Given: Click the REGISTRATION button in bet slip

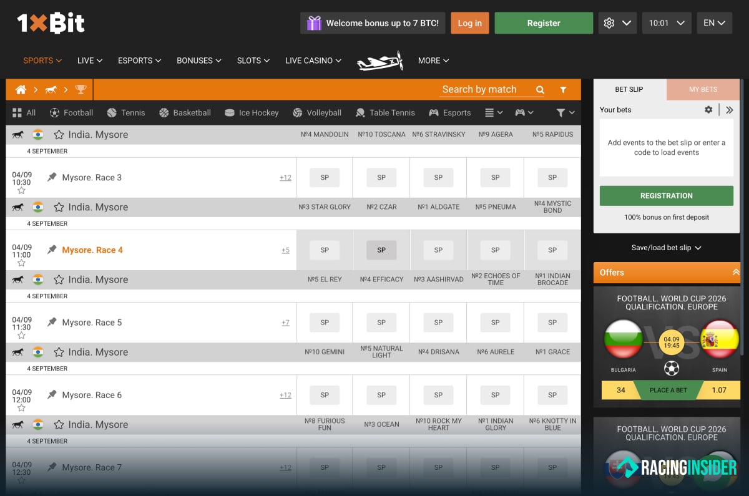Looking at the screenshot, I should [667, 196].
